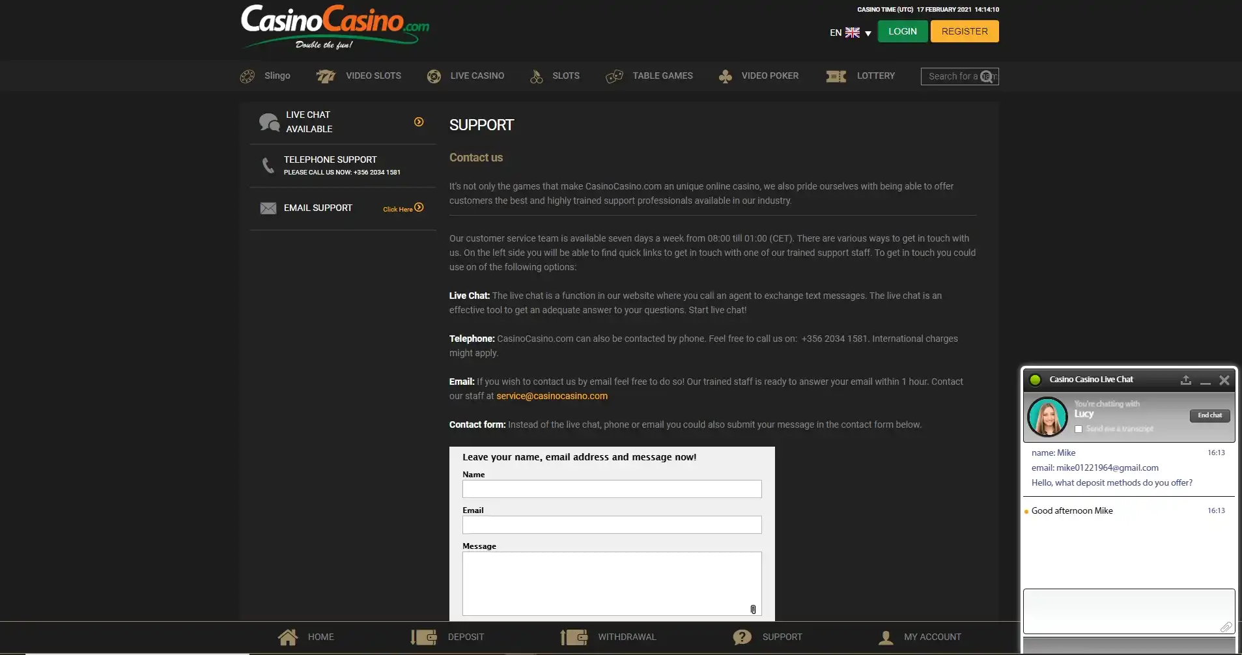Pop out the live chat window
1242x655 pixels.
pos(1185,380)
